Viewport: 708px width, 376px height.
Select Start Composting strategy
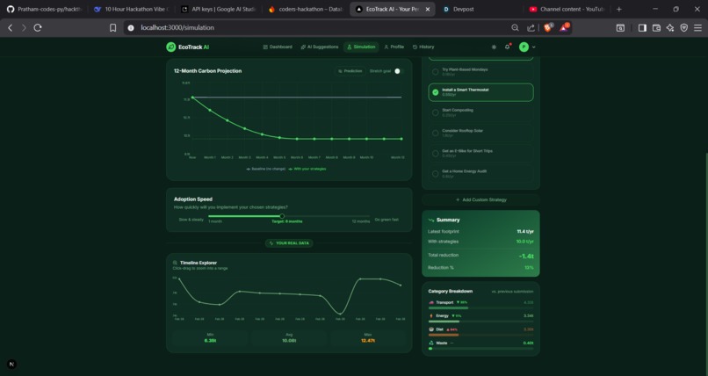pyautogui.click(x=480, y=112)
